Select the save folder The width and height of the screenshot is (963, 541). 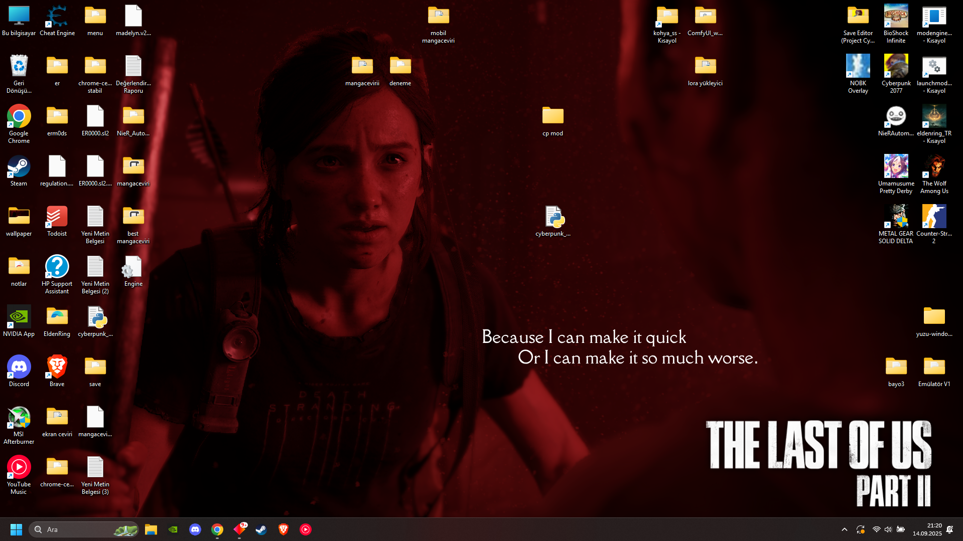pos(95,372)
